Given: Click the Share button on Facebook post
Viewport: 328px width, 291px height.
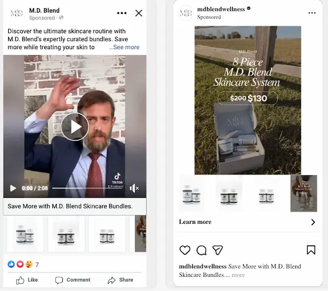Looking at the screenshot, I should [120, 280].
